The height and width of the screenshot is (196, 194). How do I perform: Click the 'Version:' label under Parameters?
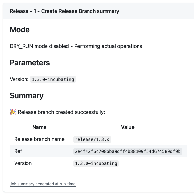(x=19, y=79)
